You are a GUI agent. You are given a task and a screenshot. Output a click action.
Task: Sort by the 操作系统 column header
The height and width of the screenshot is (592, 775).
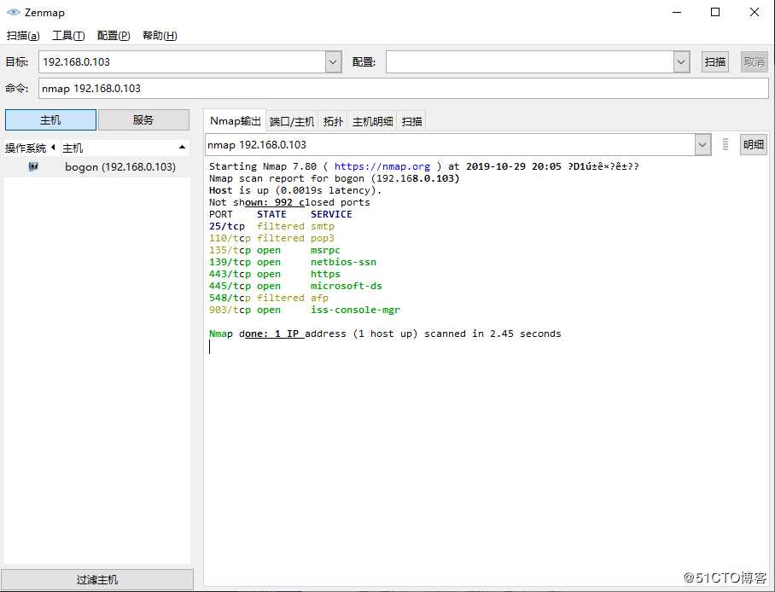coord(29,148)
